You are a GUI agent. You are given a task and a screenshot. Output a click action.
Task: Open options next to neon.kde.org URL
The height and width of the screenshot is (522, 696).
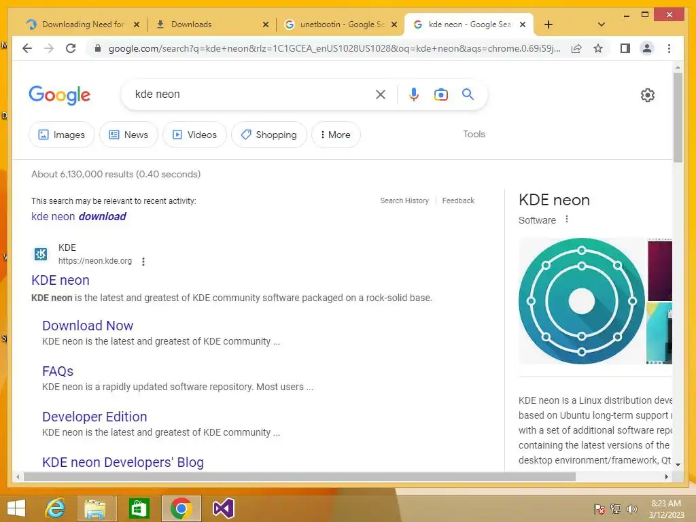(x=143, y=262)
